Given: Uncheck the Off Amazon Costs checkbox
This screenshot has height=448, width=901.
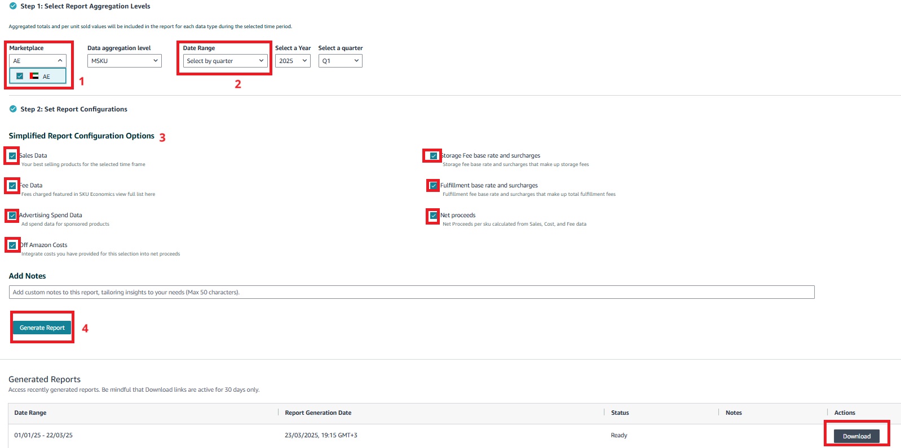Looking at the screenshot, I should 12,245.
